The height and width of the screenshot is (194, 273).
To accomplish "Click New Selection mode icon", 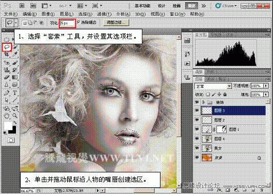I will point(25,23).
